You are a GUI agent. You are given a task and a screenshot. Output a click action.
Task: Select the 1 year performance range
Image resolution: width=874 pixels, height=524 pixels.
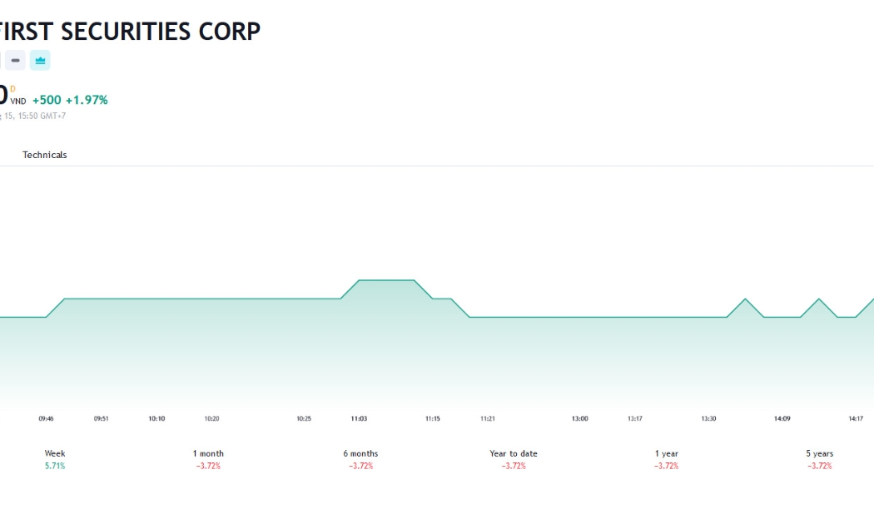666,459
